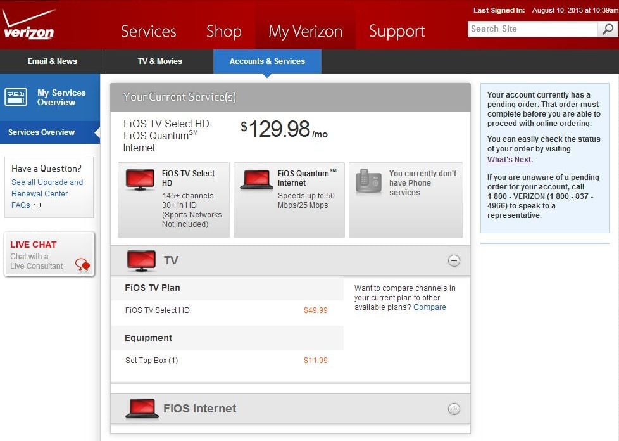Image resolution: width=619 pixels, height=441 pixels.
Task: Click the My Services Overview panel icon
Action: click(16, 97)
